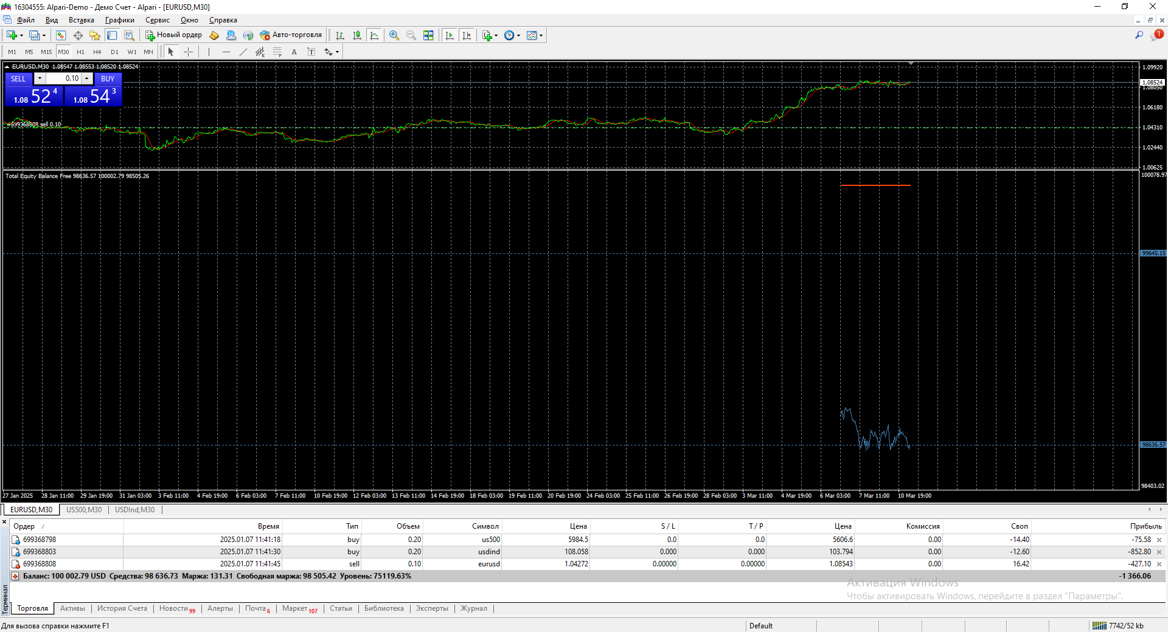Click the zoom in magnifier icon
The image size is (1168, 632).
point(394,35)
